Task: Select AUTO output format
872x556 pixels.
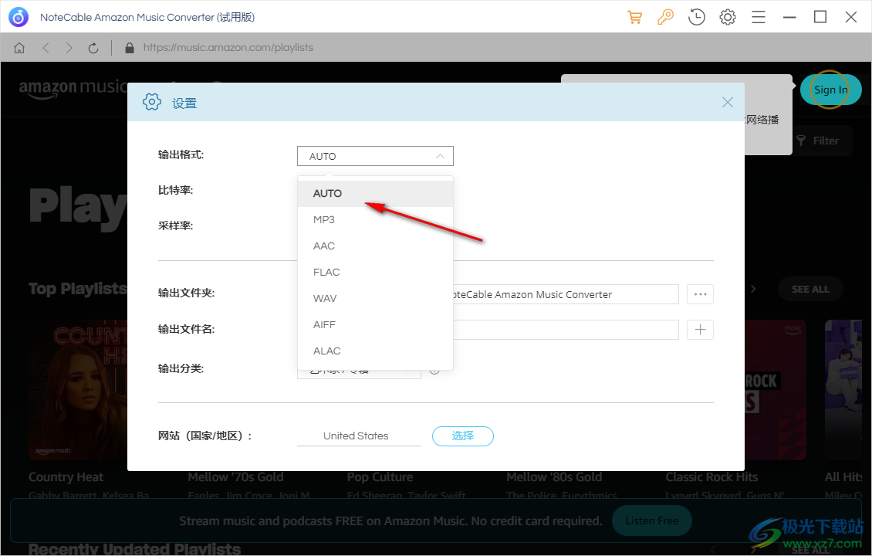Action: point(375,194)
